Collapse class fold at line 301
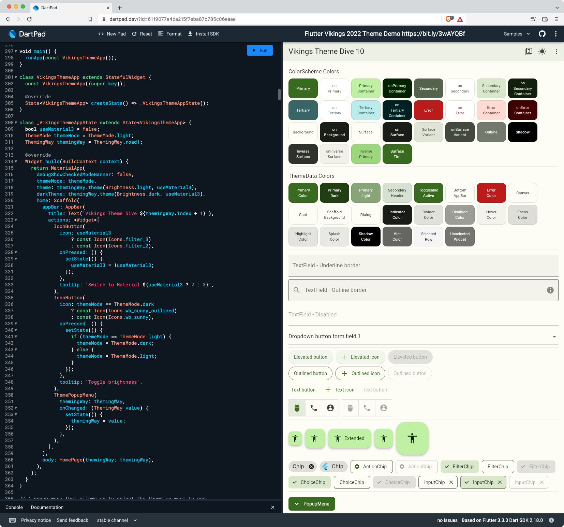This screenshot has height=527, width=564. point(16,77)
